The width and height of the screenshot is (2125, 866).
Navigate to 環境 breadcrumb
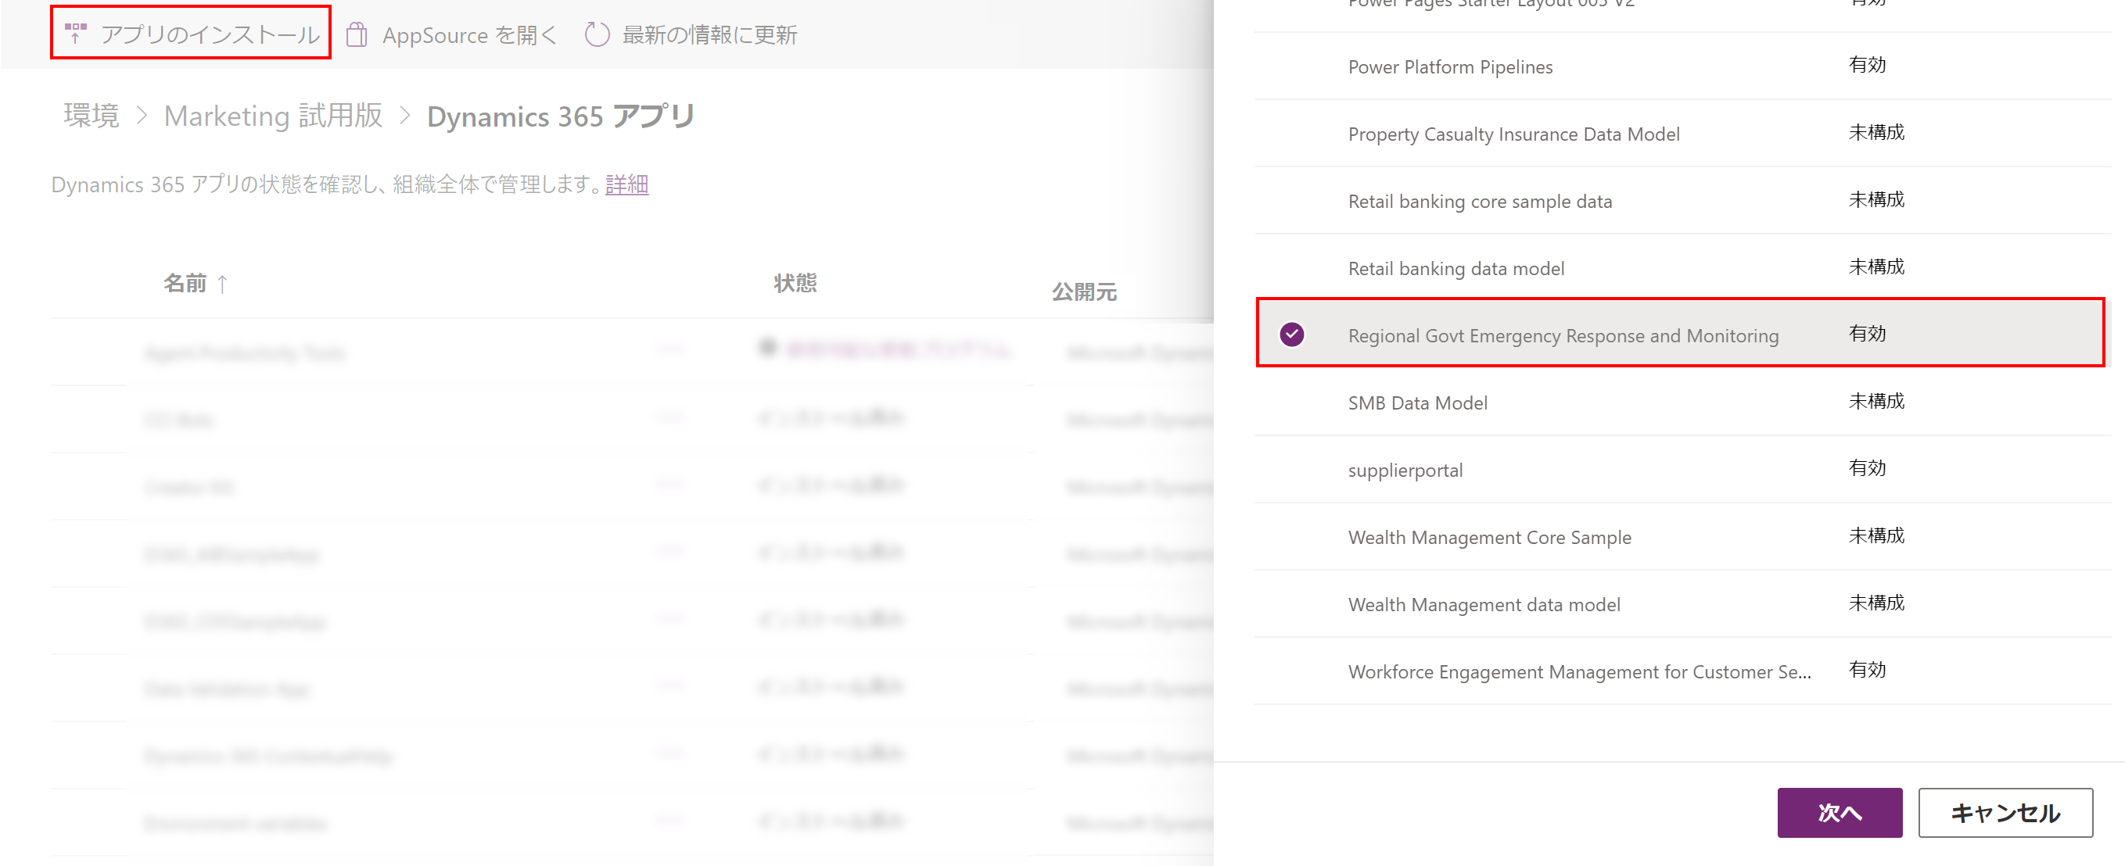pyautogui.click(x=92, y=116)
